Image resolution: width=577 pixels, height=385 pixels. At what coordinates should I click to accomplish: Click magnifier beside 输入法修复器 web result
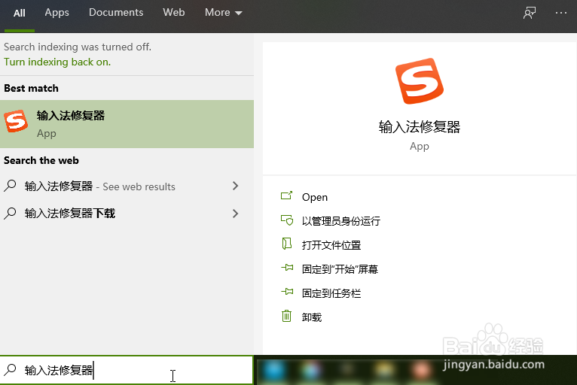[11, 186]
